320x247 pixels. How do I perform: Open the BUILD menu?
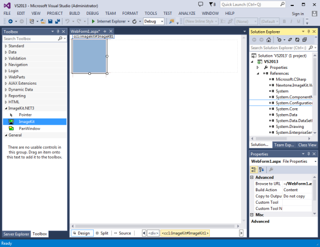(x=75, y=14)
